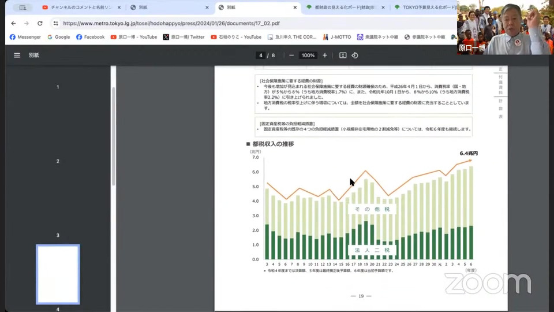Open the tab search button at top left

click(23, 8)
